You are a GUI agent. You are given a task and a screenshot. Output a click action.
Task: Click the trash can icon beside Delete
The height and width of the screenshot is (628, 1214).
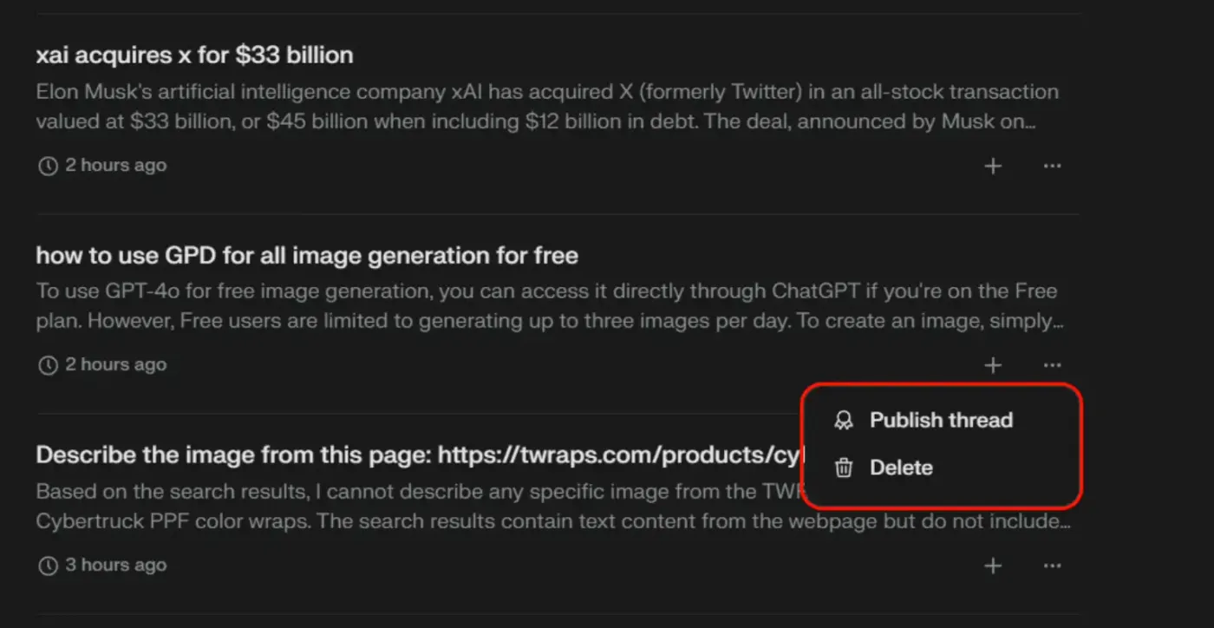[x=843, y=468]
